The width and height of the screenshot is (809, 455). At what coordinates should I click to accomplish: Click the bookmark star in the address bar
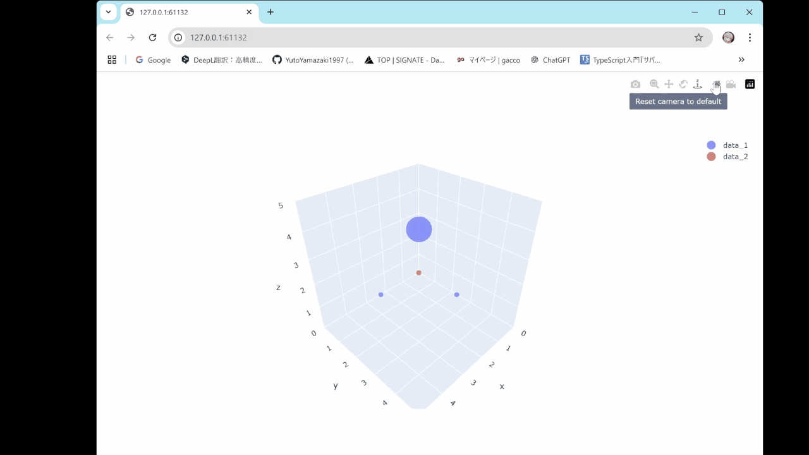pyautogui.click(x=698, y=37)
